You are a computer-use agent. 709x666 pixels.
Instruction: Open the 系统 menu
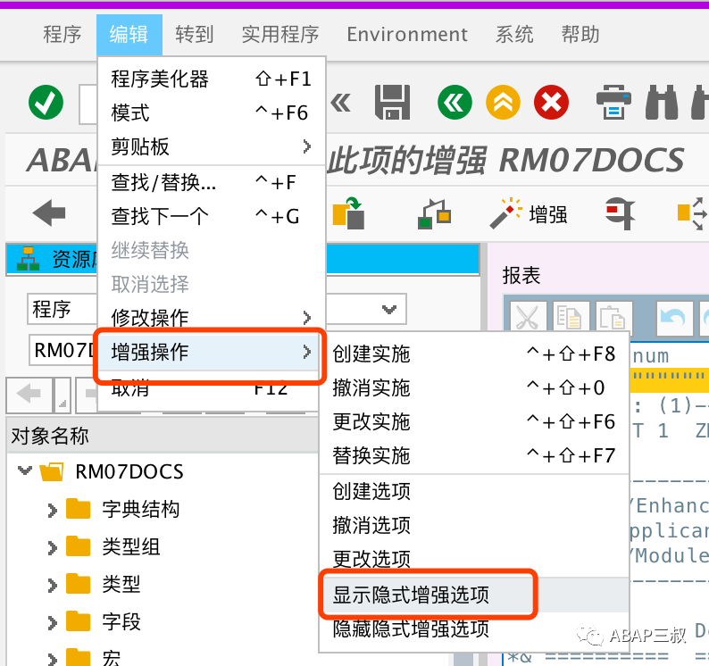[x=514, y=34]
